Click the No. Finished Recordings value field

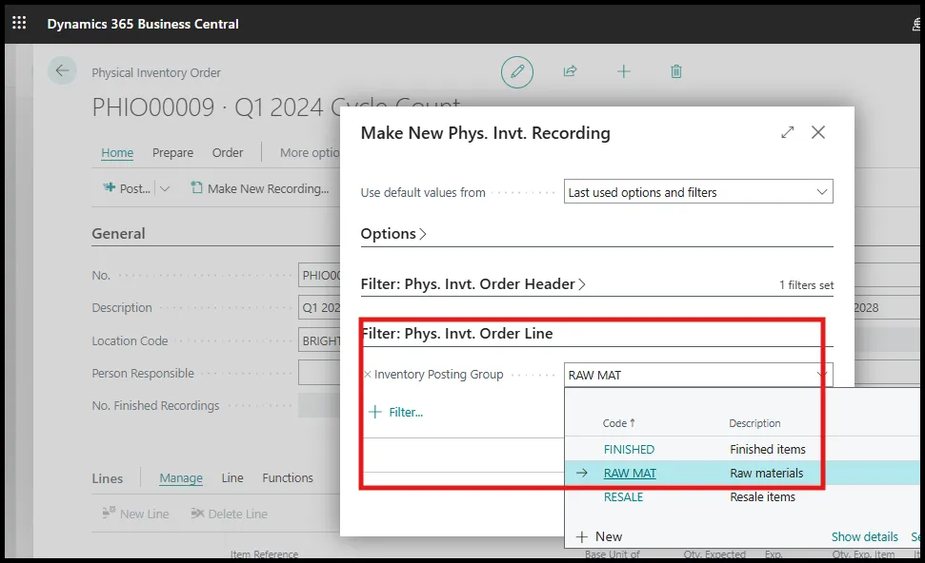click(319, 405)
